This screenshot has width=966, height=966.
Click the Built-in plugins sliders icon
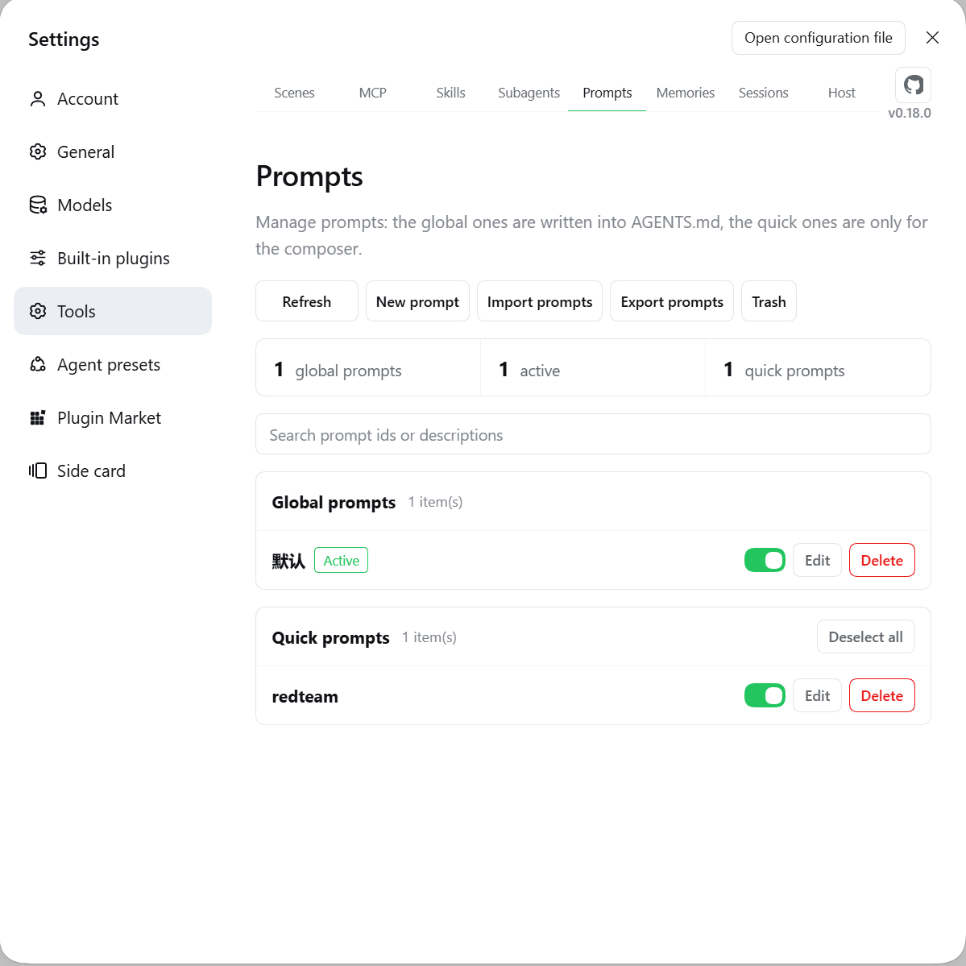pyautogui.click(x=38, y=258)
